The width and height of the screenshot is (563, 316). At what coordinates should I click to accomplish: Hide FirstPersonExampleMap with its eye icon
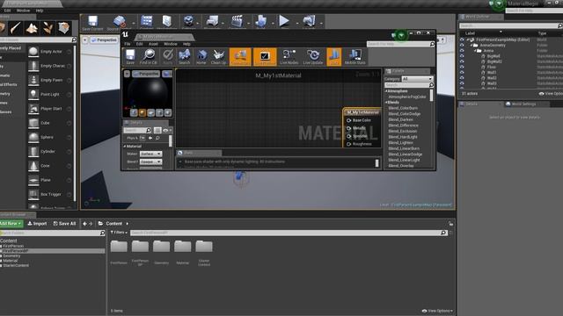pos(462,39)
